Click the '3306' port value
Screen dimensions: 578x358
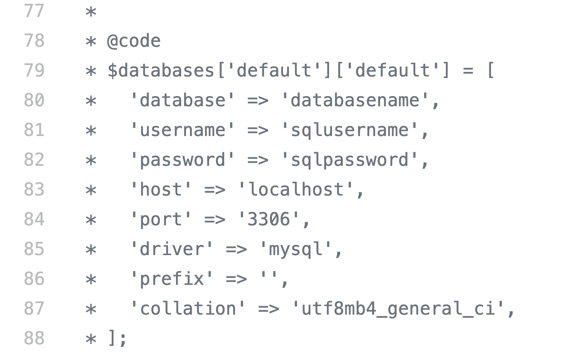tap(269, 219)
